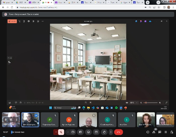
Task: Unmute the microphone in Meet
Action: 61,132
